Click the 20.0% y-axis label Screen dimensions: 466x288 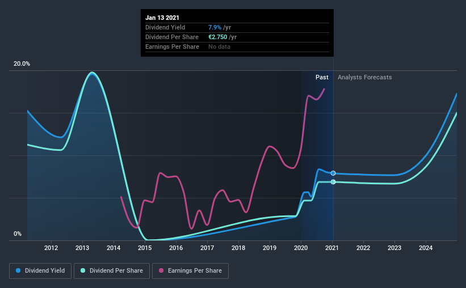[22, 64]
